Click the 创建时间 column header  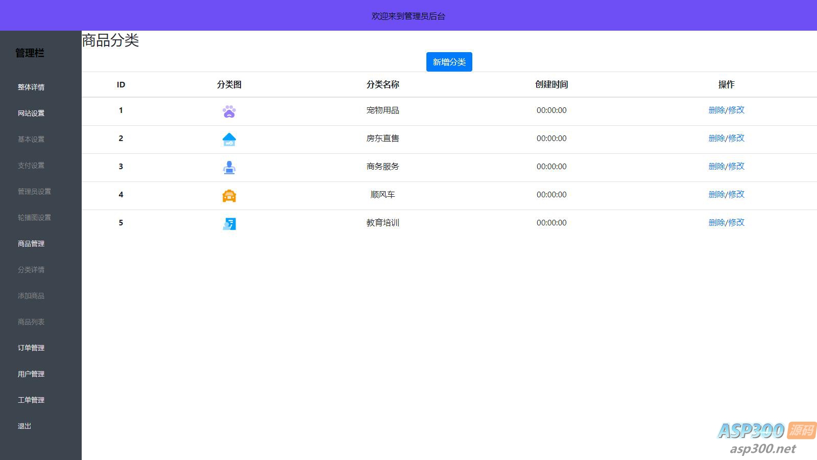coord(551,84)
